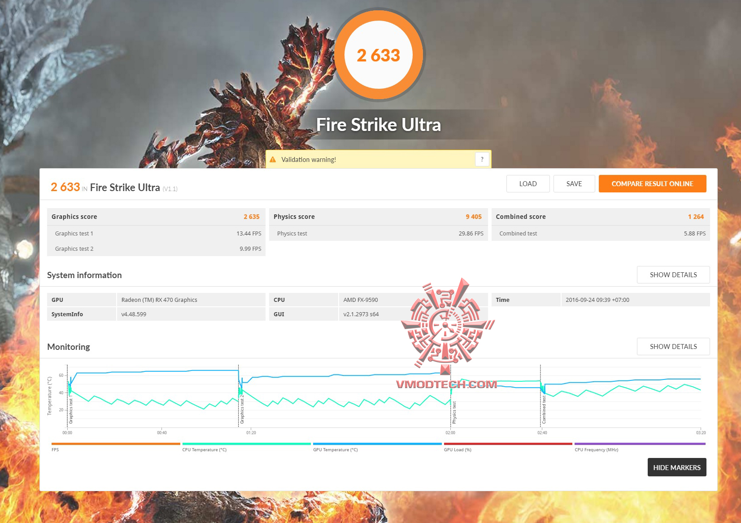
Task: Save the benchmark result with SAVE
Action: point(574,184)
